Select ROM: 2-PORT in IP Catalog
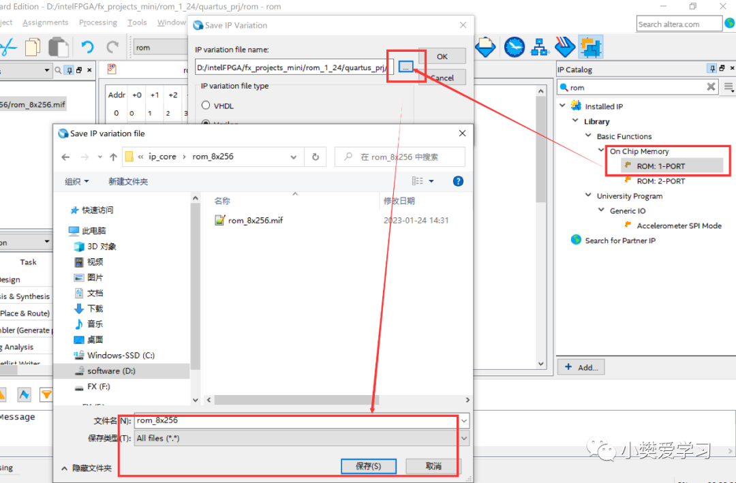Screen dimensions: 736x483 660,181
